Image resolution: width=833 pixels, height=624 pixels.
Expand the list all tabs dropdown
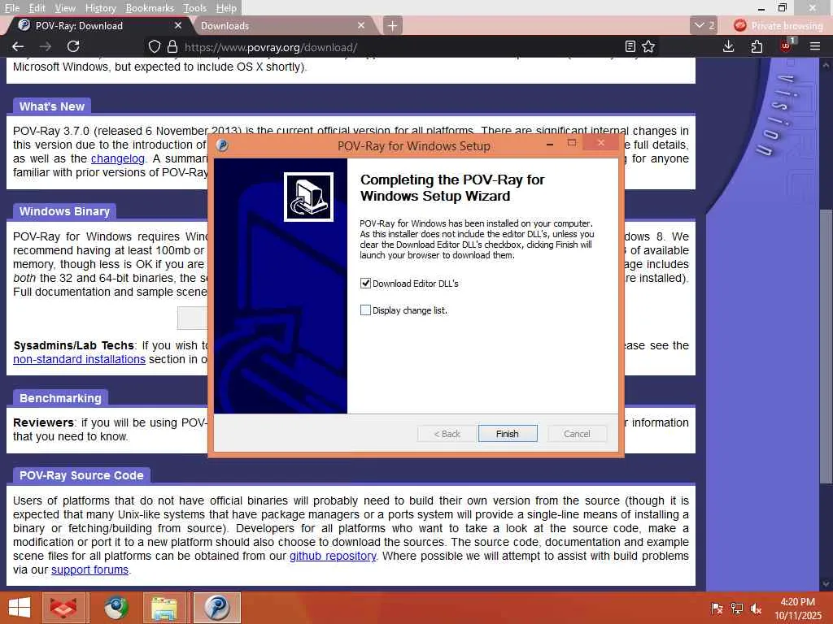pyautogui.click(x=704, y=25)
